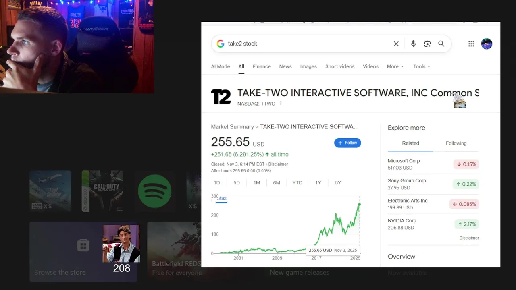Open Flight Simulator game tile
The width and height of the screenshot is (516, 290).
tap(50, 191)
